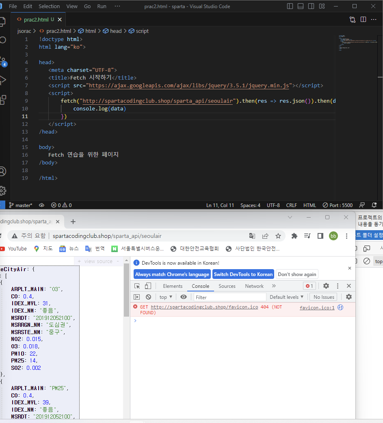Image resolution: width=383 pixels, height=423 pixels.
Task: Toggle secondary sidebar layout icon in title bar
Action: click(311, 6)
